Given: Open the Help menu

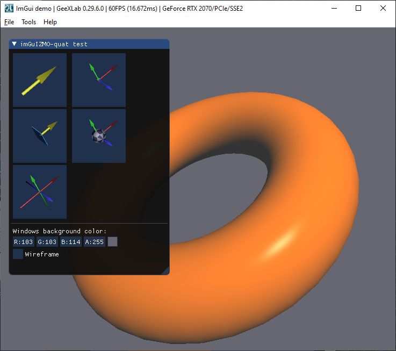Looking at the screenshot, I should click(x=50, y=22).
